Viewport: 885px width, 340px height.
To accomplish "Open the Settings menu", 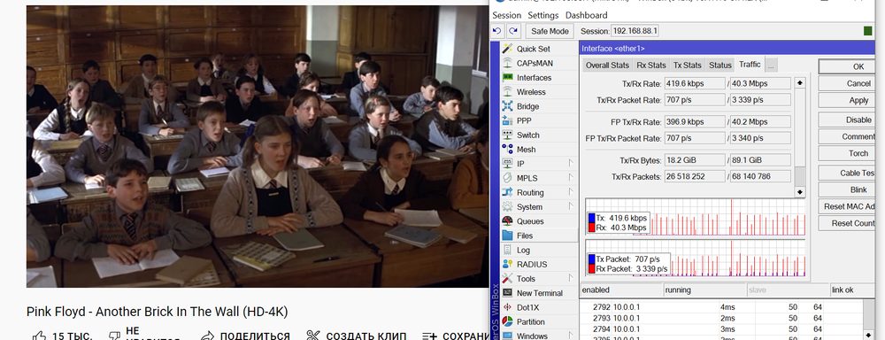I will 543,15.
